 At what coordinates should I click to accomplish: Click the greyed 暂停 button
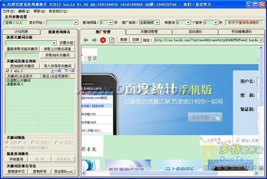pos(40,159)
